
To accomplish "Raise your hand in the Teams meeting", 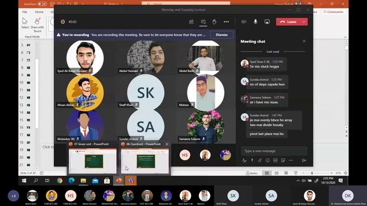I will click(214, 22).
